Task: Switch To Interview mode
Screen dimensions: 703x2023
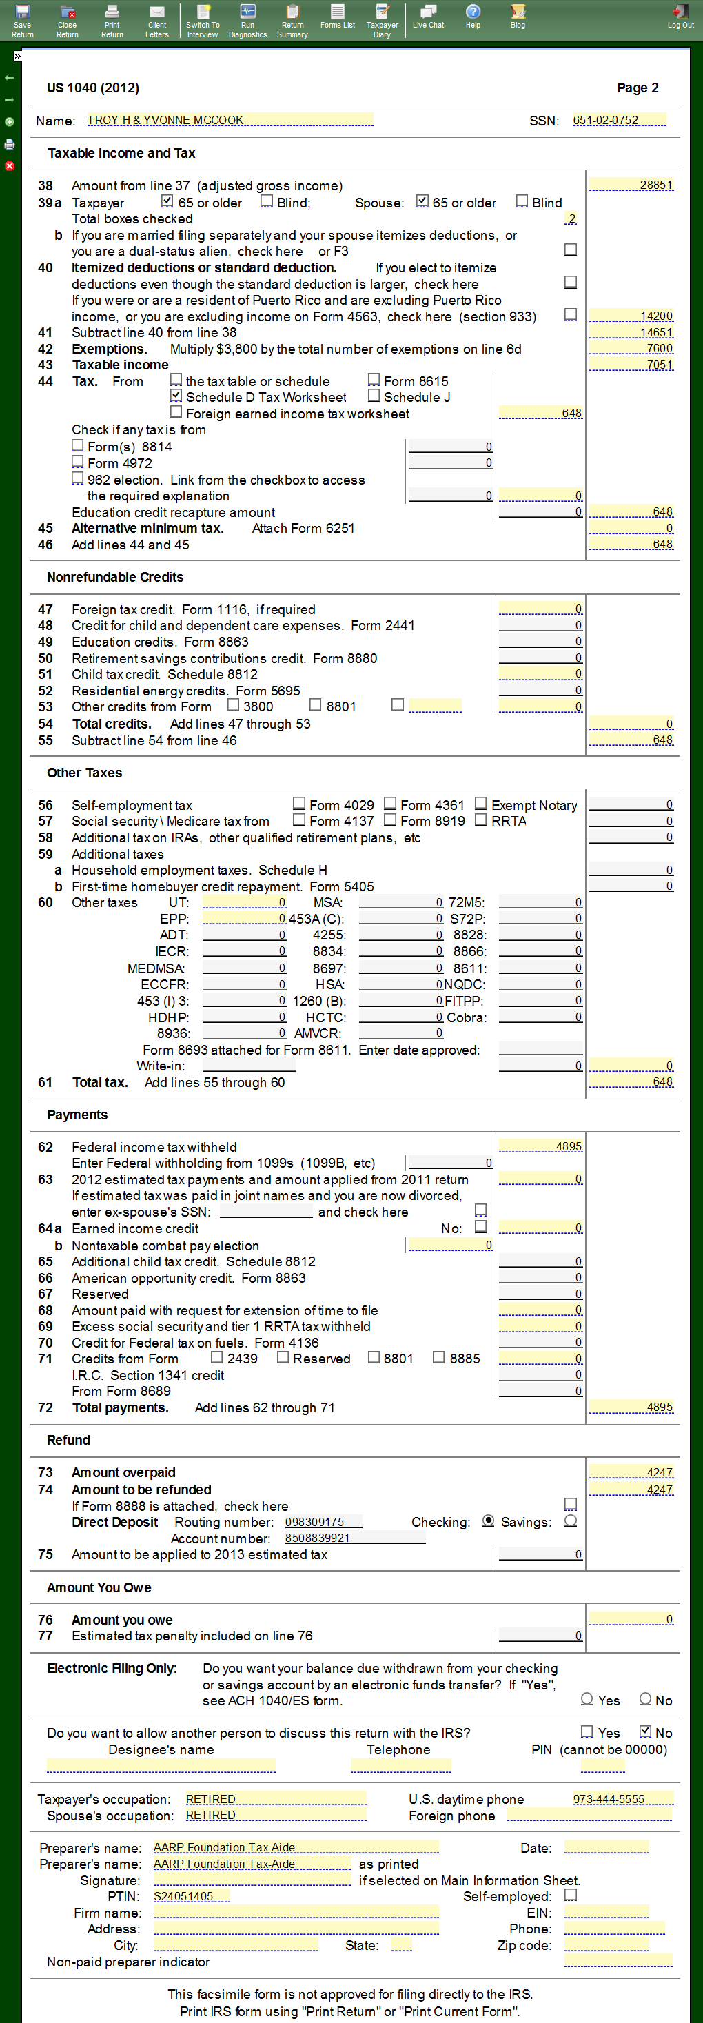Action: pos(202,19)
